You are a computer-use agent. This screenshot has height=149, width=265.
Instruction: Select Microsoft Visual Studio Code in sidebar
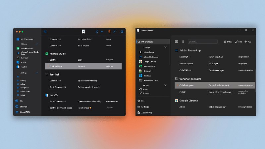tap(28, 53)
